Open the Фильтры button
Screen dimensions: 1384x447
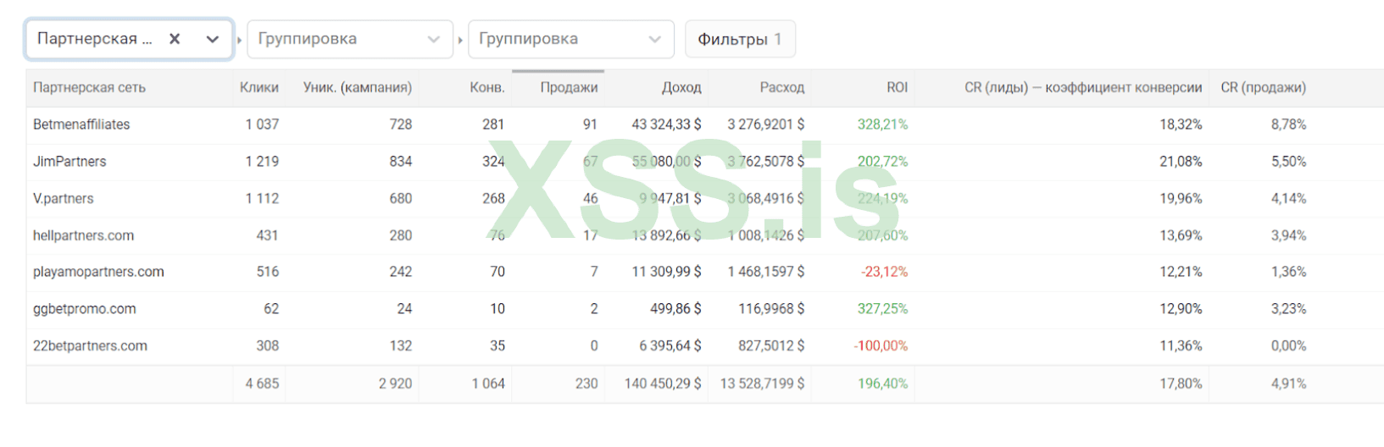pos(739,39)
